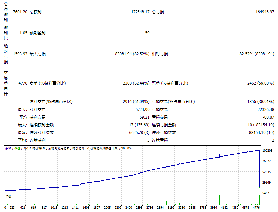The width and height of the screenshot is (278, 212).
Task: Select maximal consecutive loss -83154.19 (10)
Action: click(261, 133)
